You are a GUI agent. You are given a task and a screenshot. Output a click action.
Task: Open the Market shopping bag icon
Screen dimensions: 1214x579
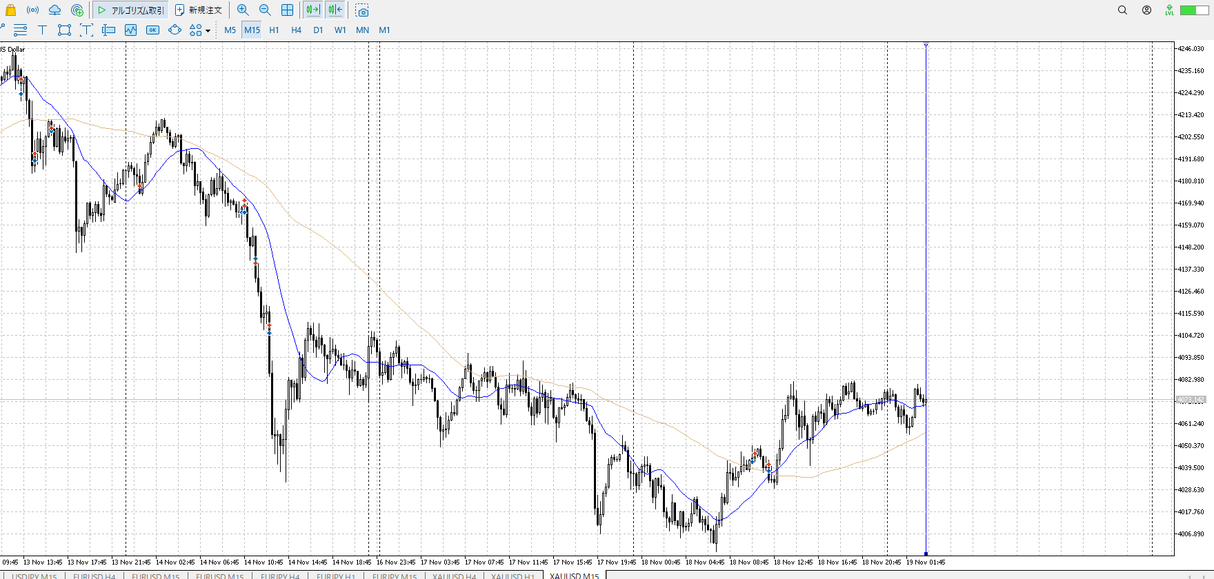click(10, 10)
